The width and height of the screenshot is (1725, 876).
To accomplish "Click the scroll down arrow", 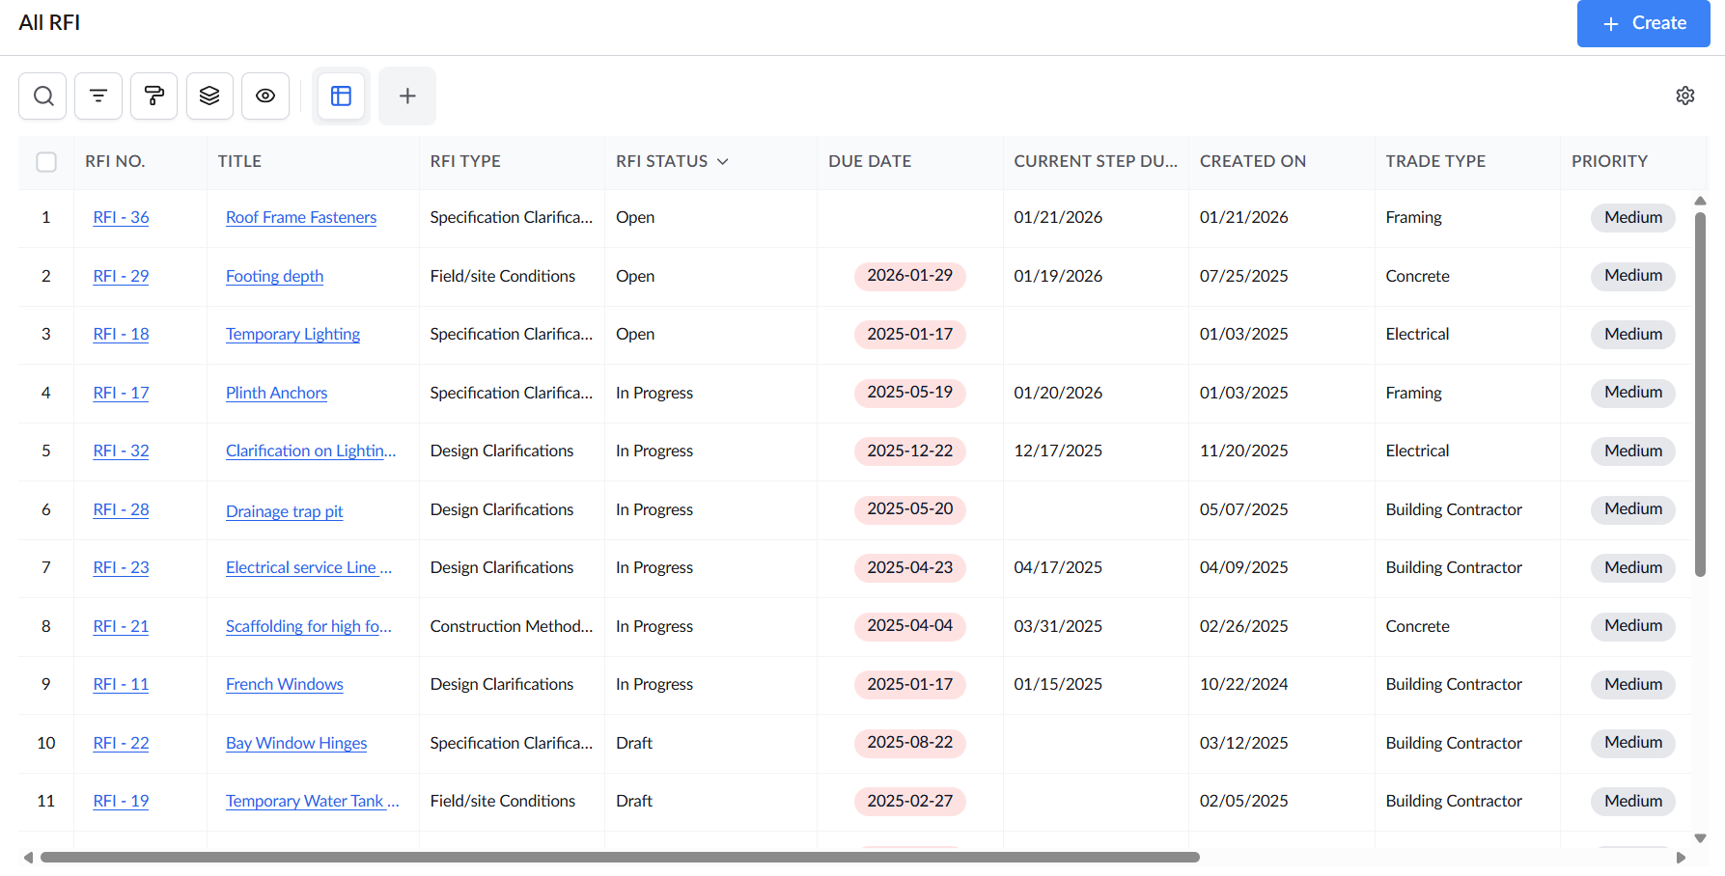I will click(x=1701, y=838).
